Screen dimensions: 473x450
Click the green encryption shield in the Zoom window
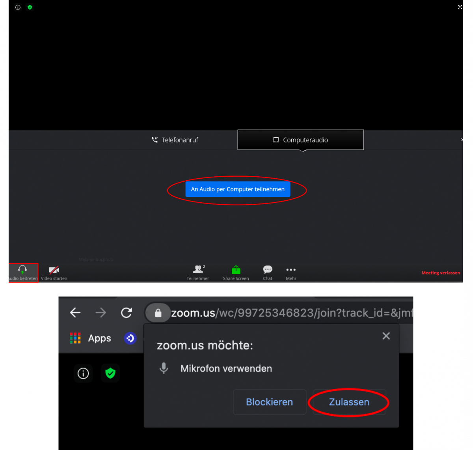coord(30,7)
